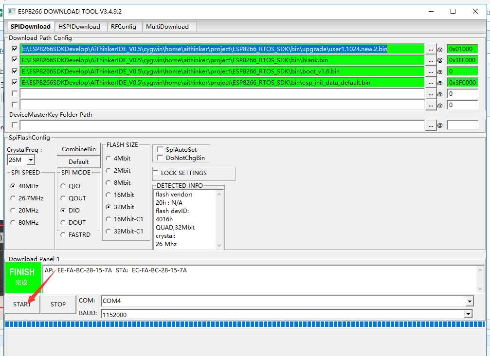
Task: Browse for the blank.bin file path
Action: pyautogui.click(x=431, y=60)
